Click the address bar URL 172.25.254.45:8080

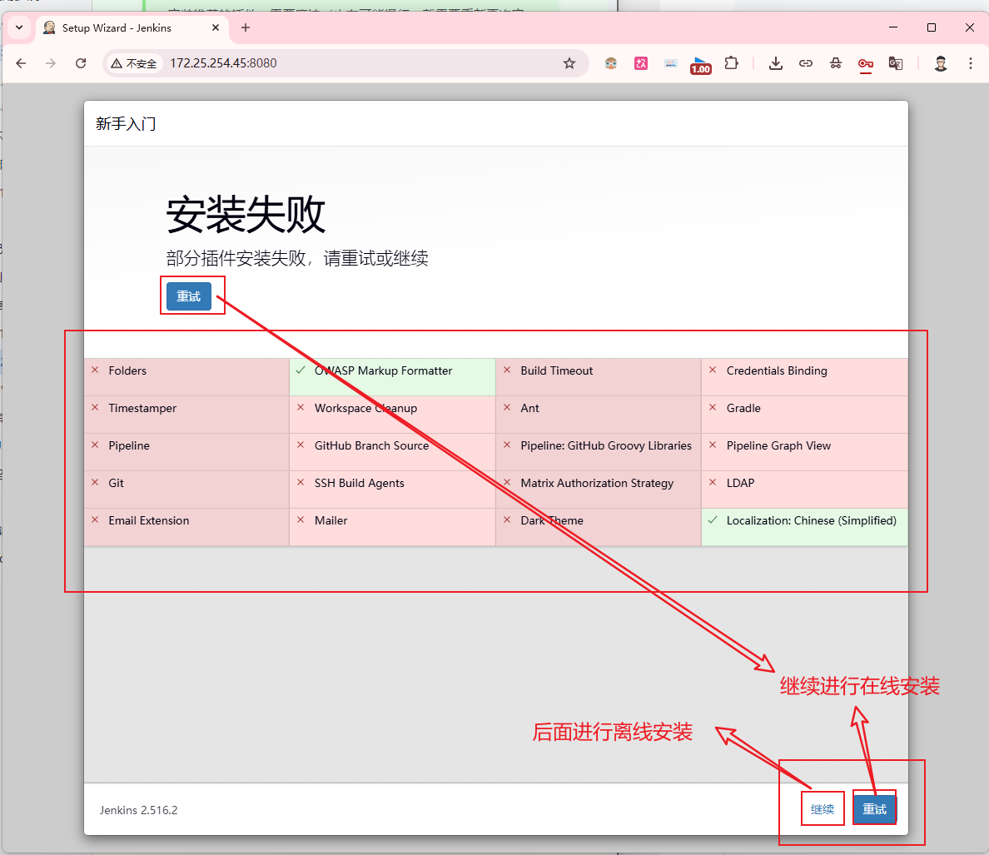coord(223,63)
